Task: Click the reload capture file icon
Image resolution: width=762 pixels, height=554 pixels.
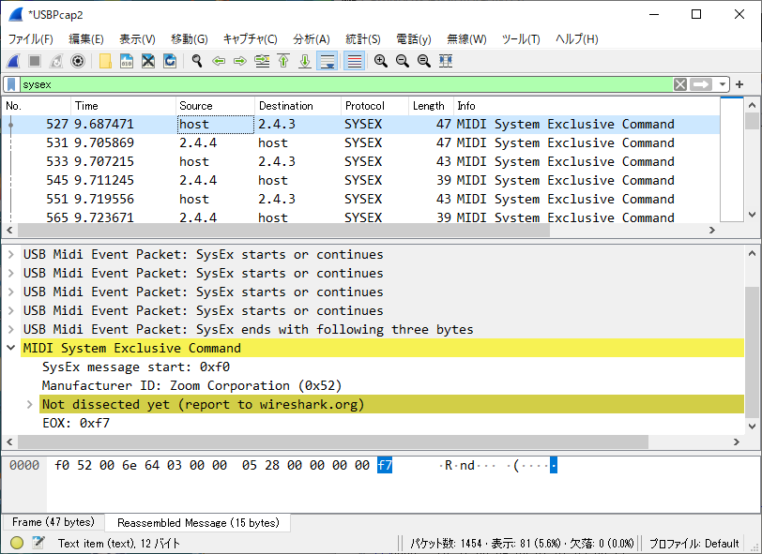Action: click(170, 61)
